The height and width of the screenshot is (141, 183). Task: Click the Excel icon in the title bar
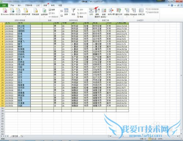(1, 1)
